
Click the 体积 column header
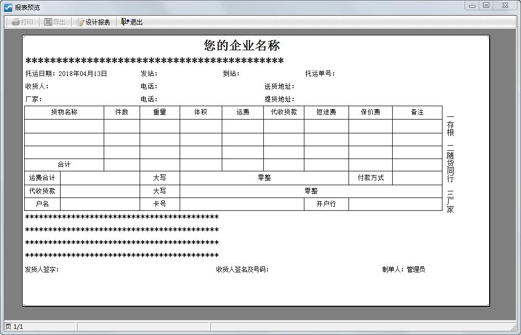click(201, 112)
